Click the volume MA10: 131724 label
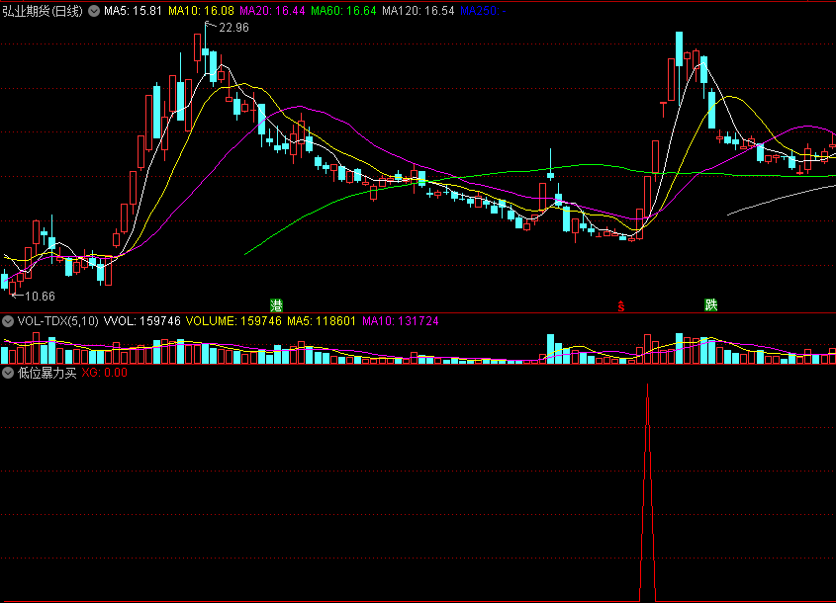 tap(401, 321)
